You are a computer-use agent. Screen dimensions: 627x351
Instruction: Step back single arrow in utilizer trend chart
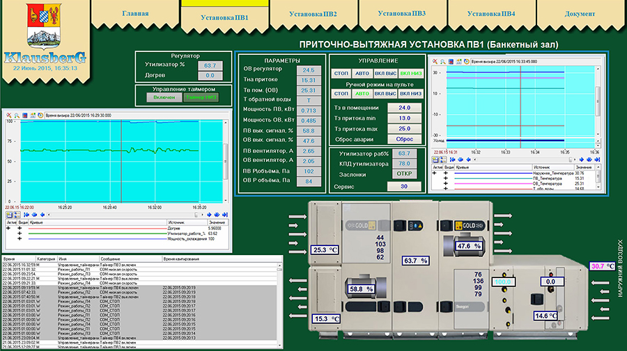pyautogui.click(x=42, y=215)
